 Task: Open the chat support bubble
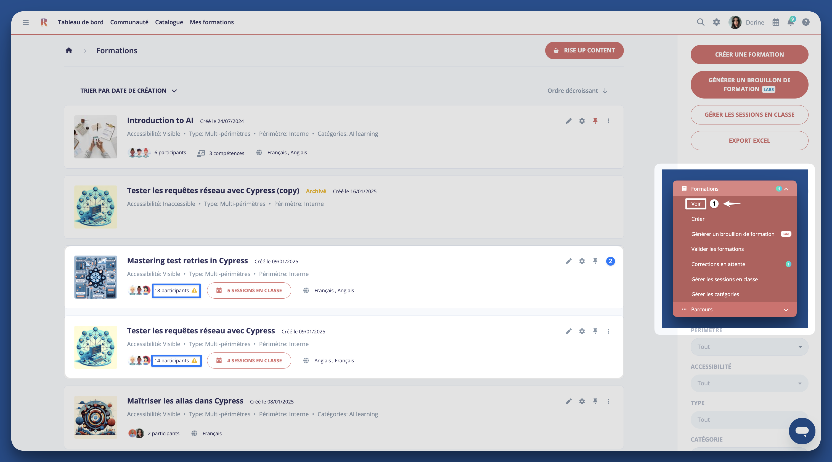tap(802, 431)
